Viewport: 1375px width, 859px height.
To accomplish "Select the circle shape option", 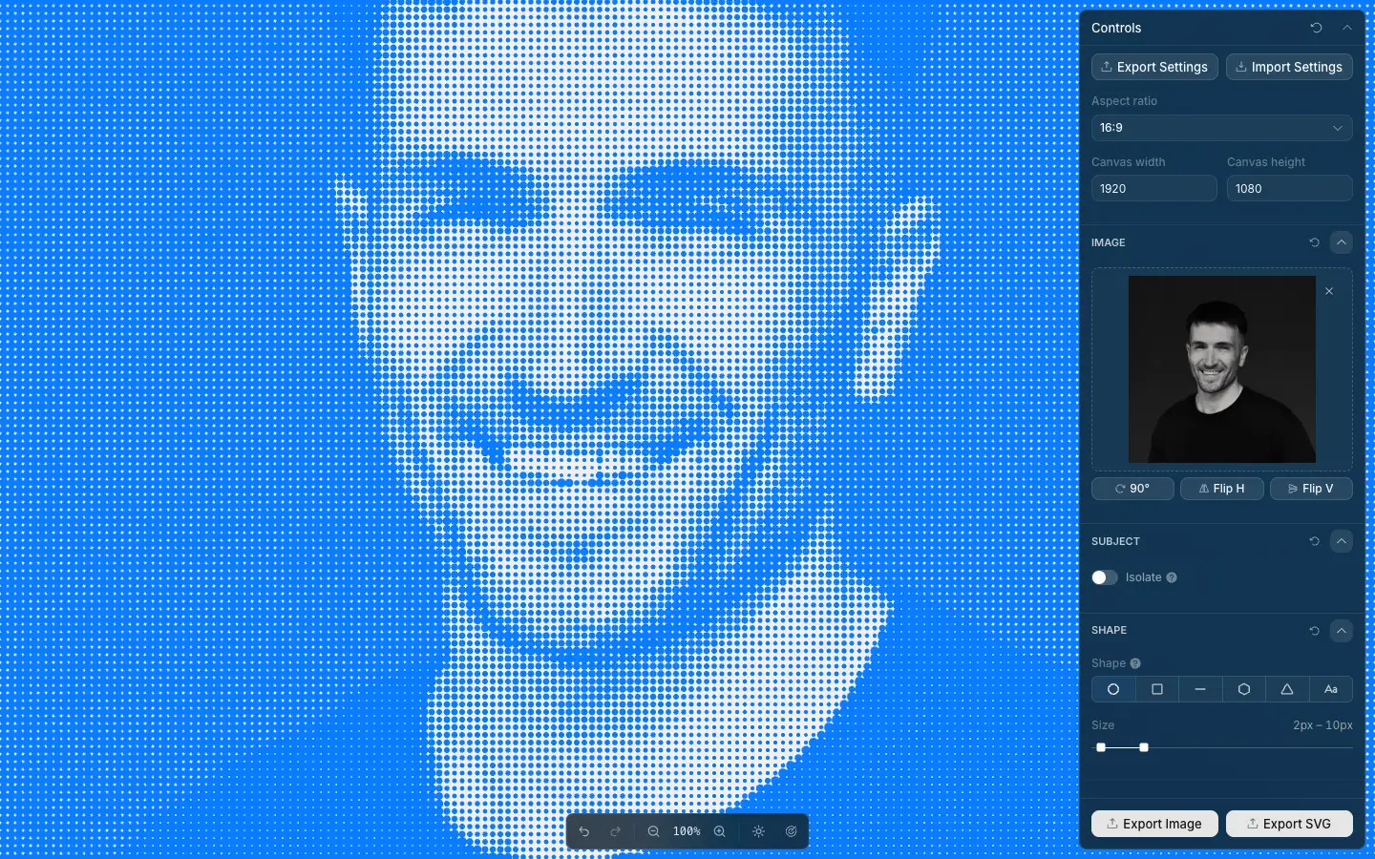I will click(x=1113, y=689).
